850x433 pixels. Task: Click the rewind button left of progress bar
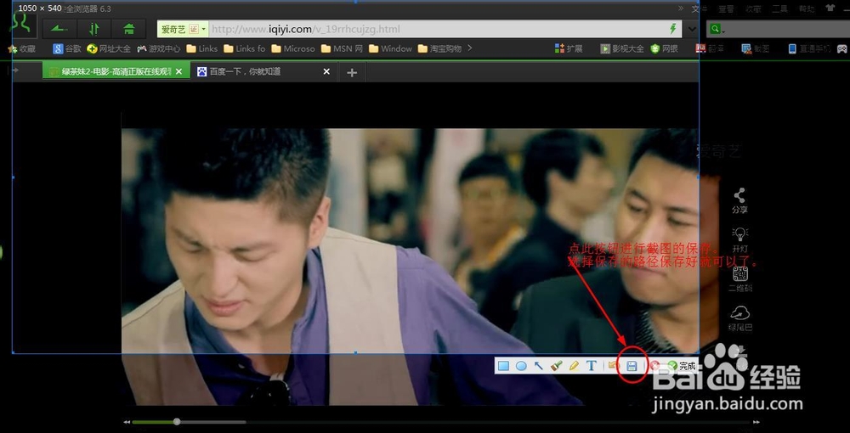click(127, 422)
